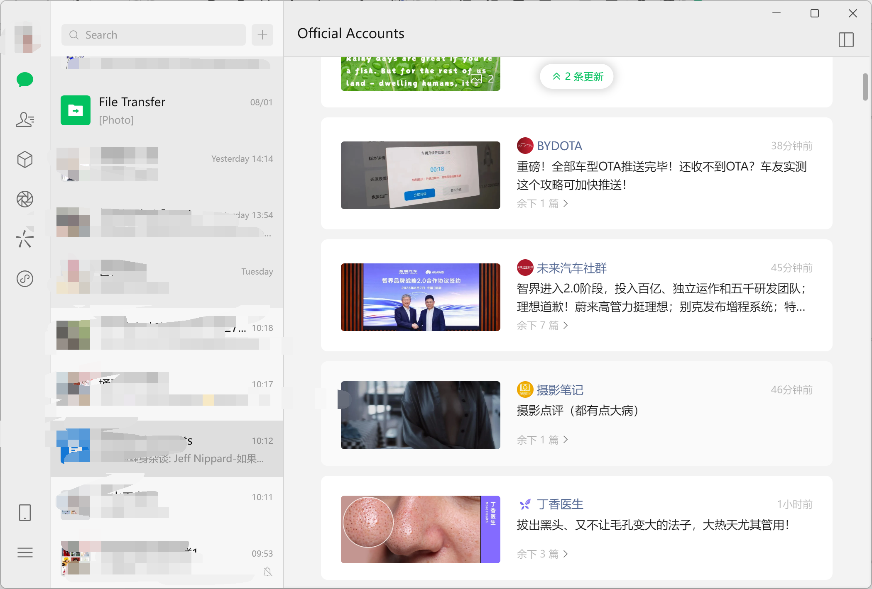Open article 拔出黑头、又不让毛孔变大的法子

[x=653, y=525]
